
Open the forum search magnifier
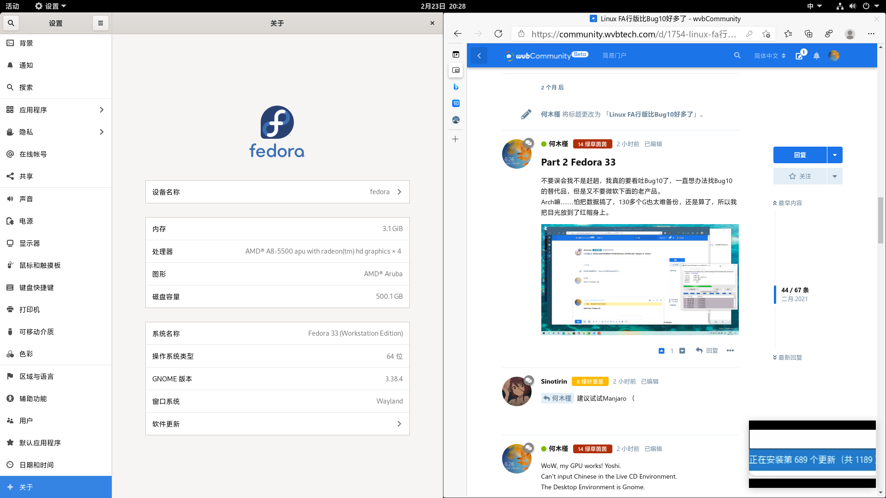[x=737, y=55]
